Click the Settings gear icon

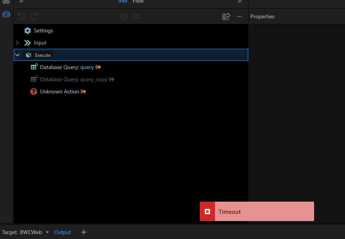tap(27, 30)
